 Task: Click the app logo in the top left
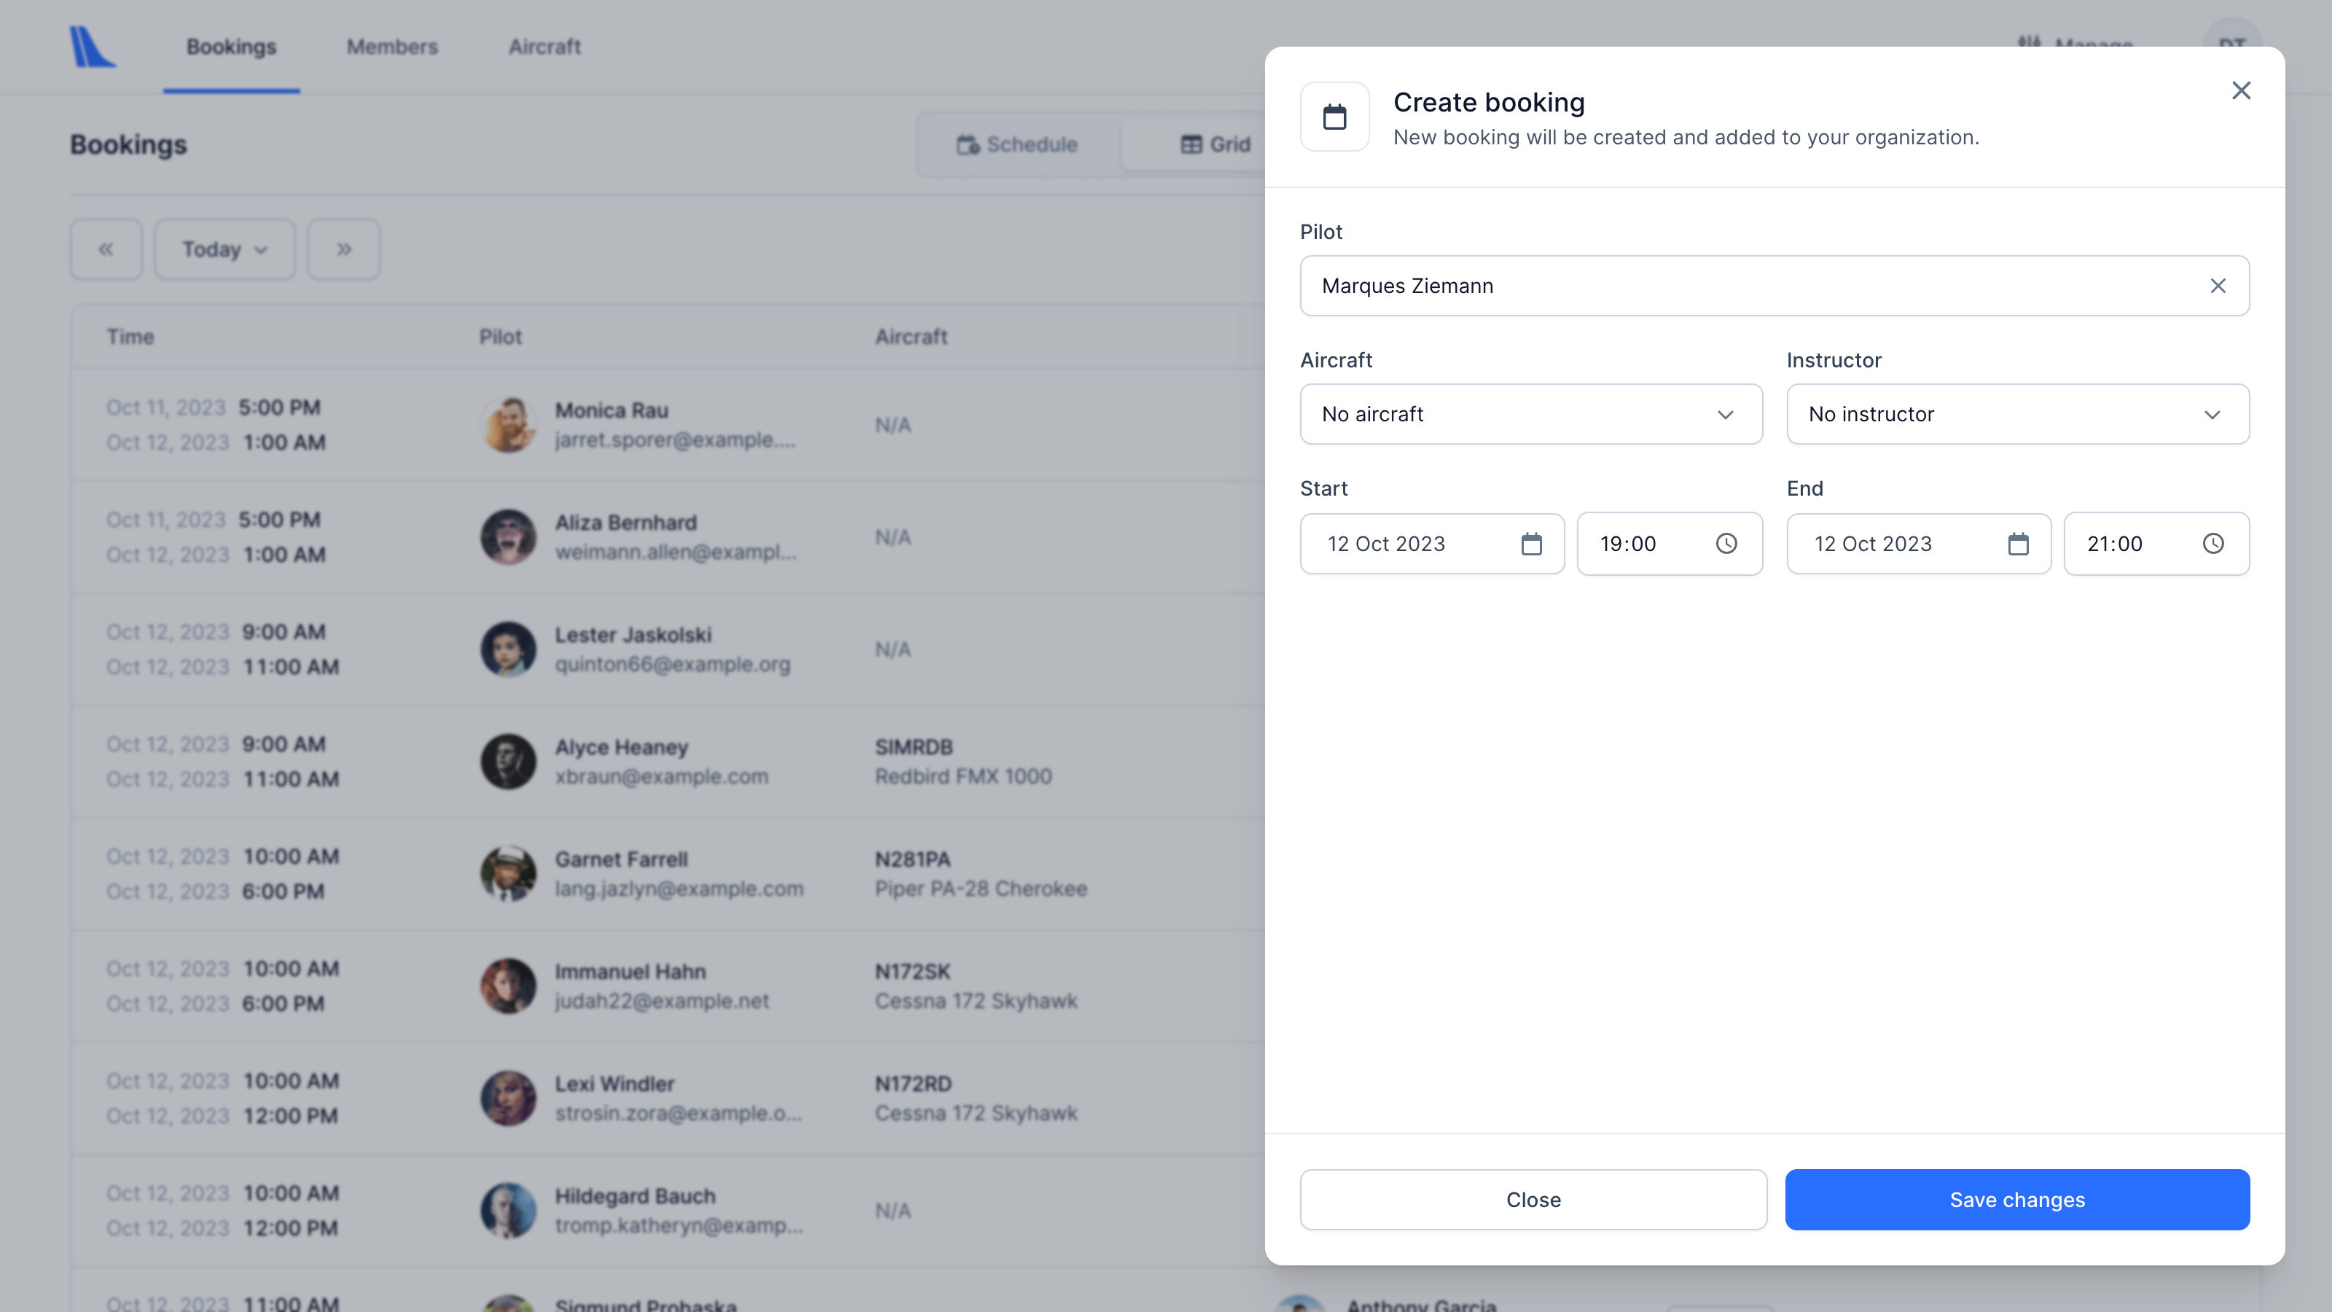93,46
